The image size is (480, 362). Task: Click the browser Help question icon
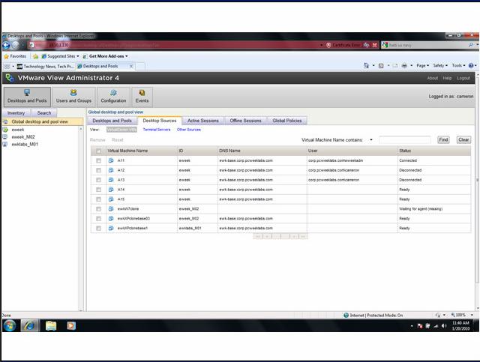472,65
